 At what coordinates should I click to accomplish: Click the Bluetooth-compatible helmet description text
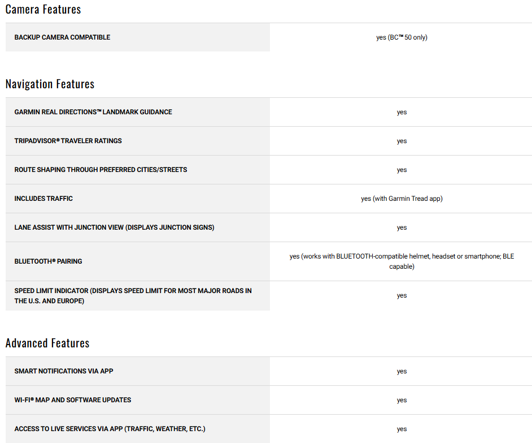[x=402, y=261]
